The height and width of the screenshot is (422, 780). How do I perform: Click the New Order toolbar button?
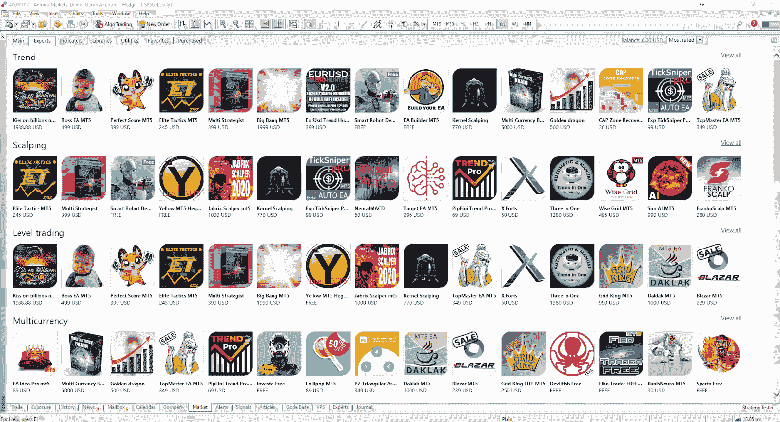pos(154,24)
